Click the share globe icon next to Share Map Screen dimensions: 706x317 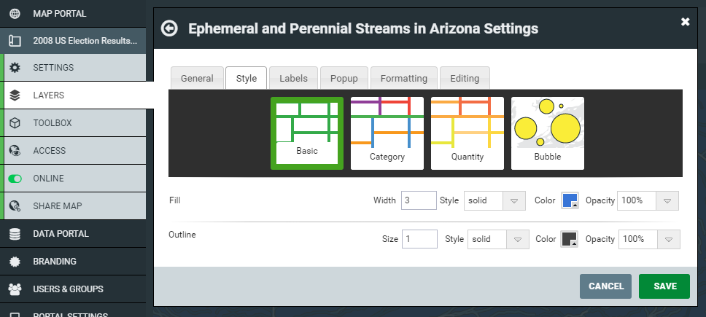[15, 206]
